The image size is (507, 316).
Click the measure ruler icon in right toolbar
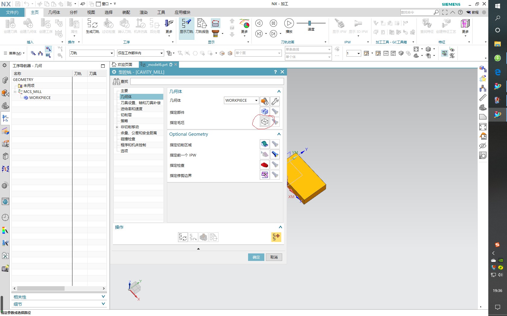point(483,98)
